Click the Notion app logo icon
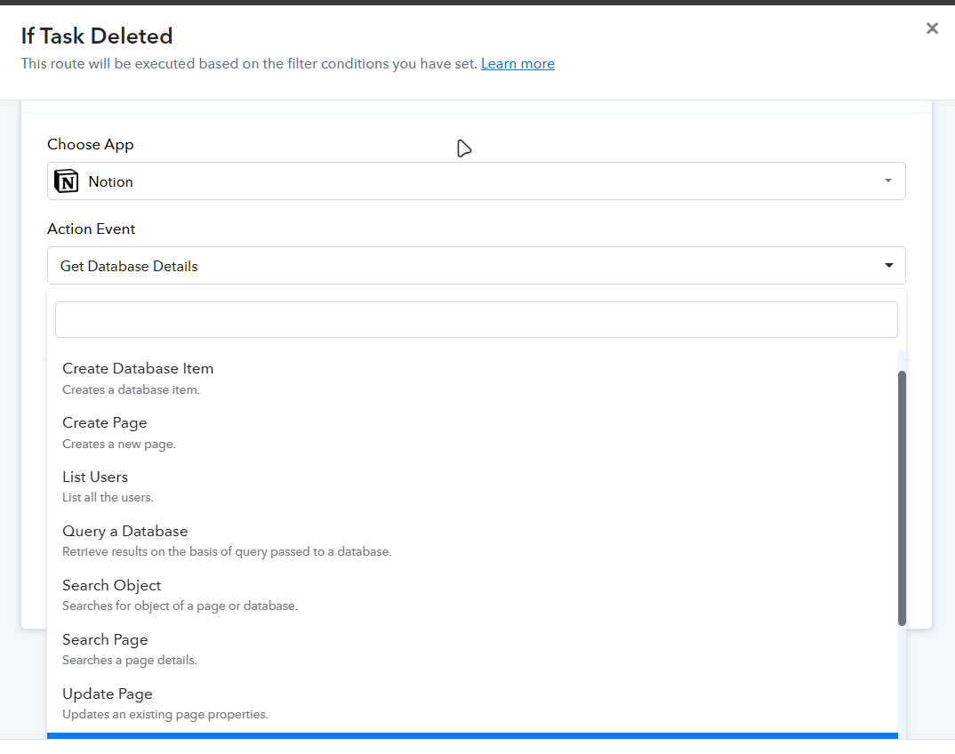The image size is (955, 754). (67, 180)
